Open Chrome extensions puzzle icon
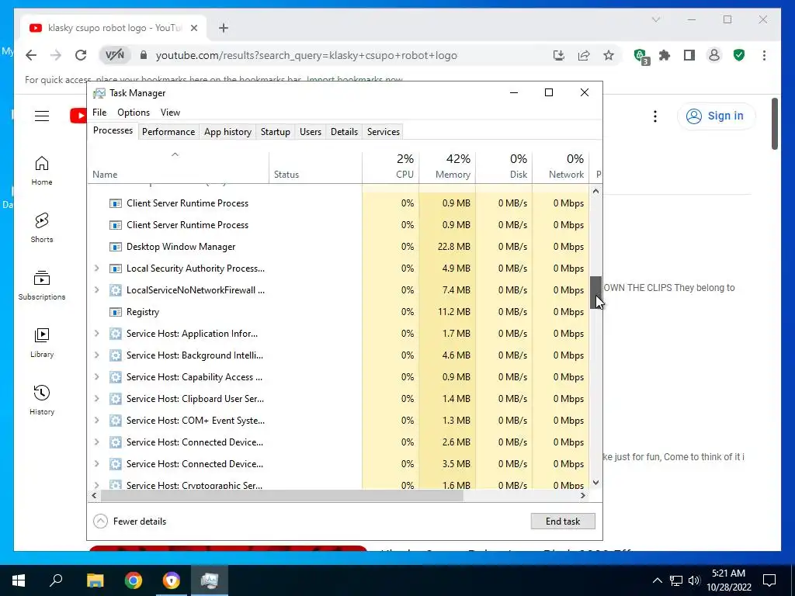The width and height of the screenshot is (795, 596). (x=665, y=55)
